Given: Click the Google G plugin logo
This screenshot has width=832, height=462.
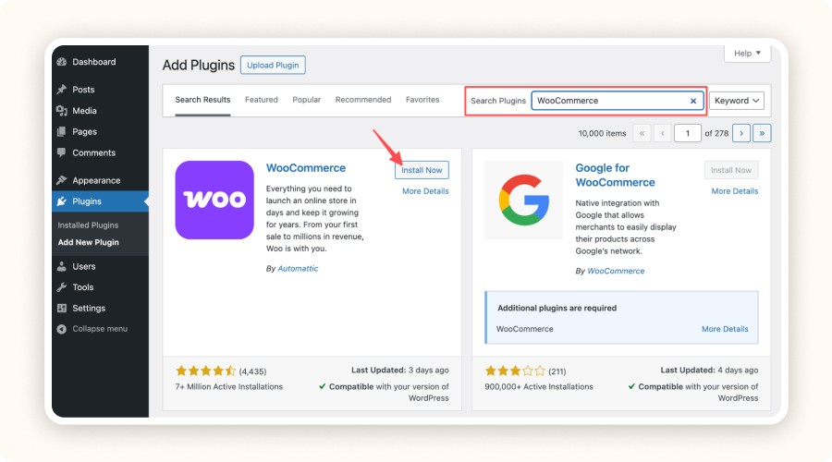Looking at the screenshot, I should [x=524, y=200].
